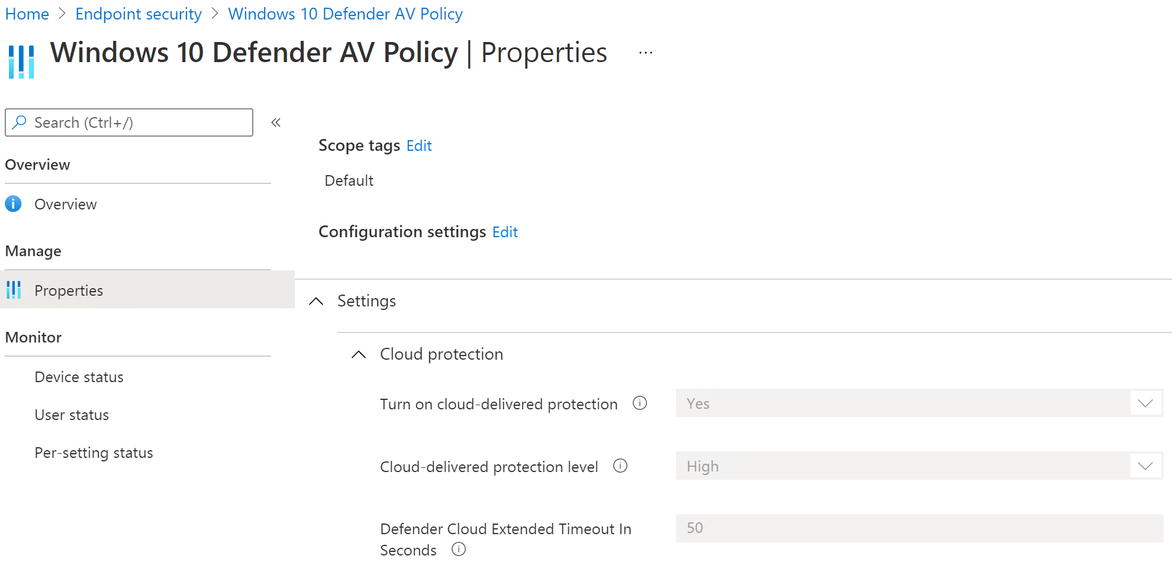
Task: Select the Properties icon in the sidebar
Action: coord(13,290)
